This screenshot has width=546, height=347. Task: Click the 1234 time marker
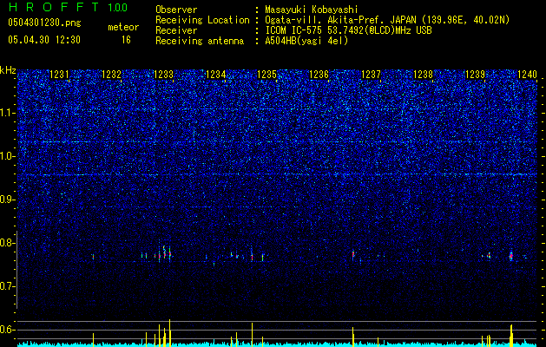pos(215,75)
